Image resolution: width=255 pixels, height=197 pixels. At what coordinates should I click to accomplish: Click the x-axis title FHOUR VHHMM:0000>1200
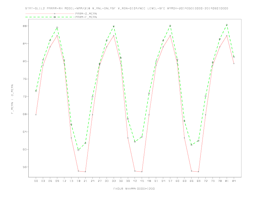pos(134,189)
